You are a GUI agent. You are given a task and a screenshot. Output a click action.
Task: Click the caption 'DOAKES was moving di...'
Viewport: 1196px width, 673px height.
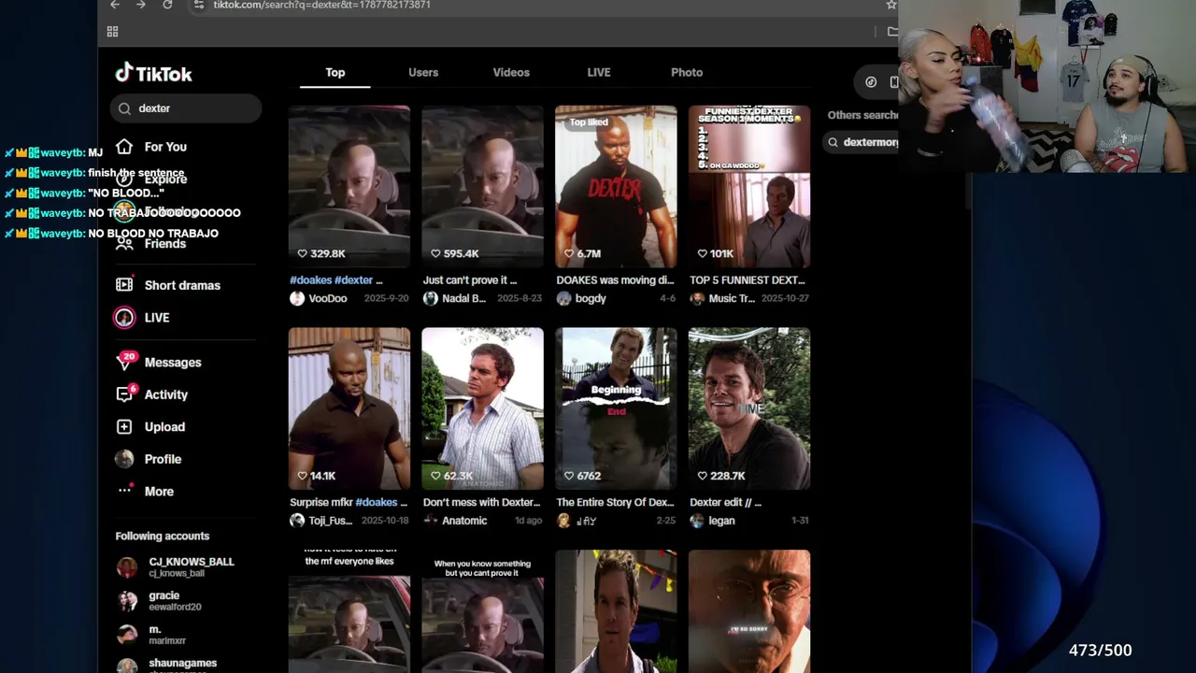click(615, 280)
